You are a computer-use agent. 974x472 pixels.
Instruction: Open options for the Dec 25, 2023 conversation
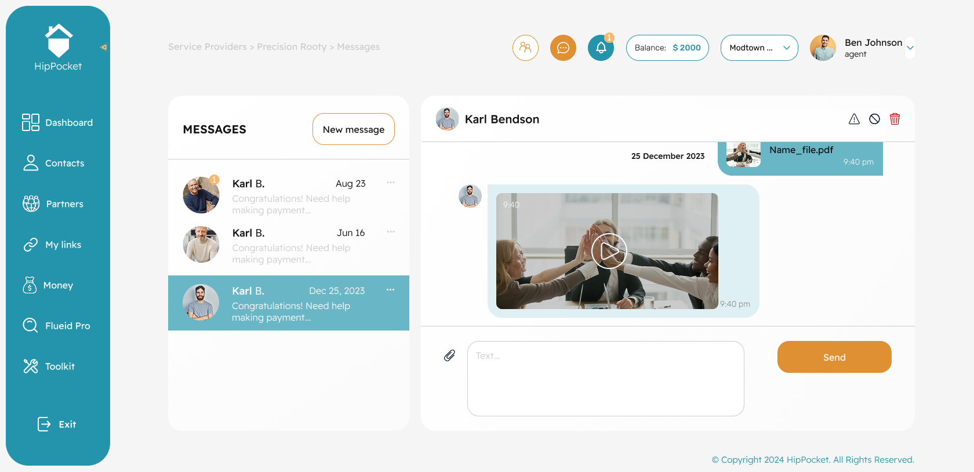pyautogui.click(x=391, y=290)
